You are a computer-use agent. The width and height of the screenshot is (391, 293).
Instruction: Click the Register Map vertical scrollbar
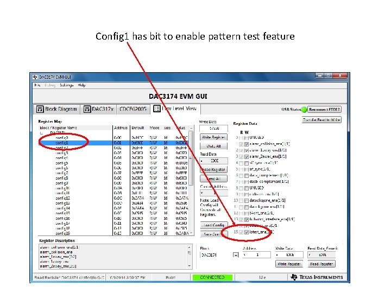pos(191,181)
